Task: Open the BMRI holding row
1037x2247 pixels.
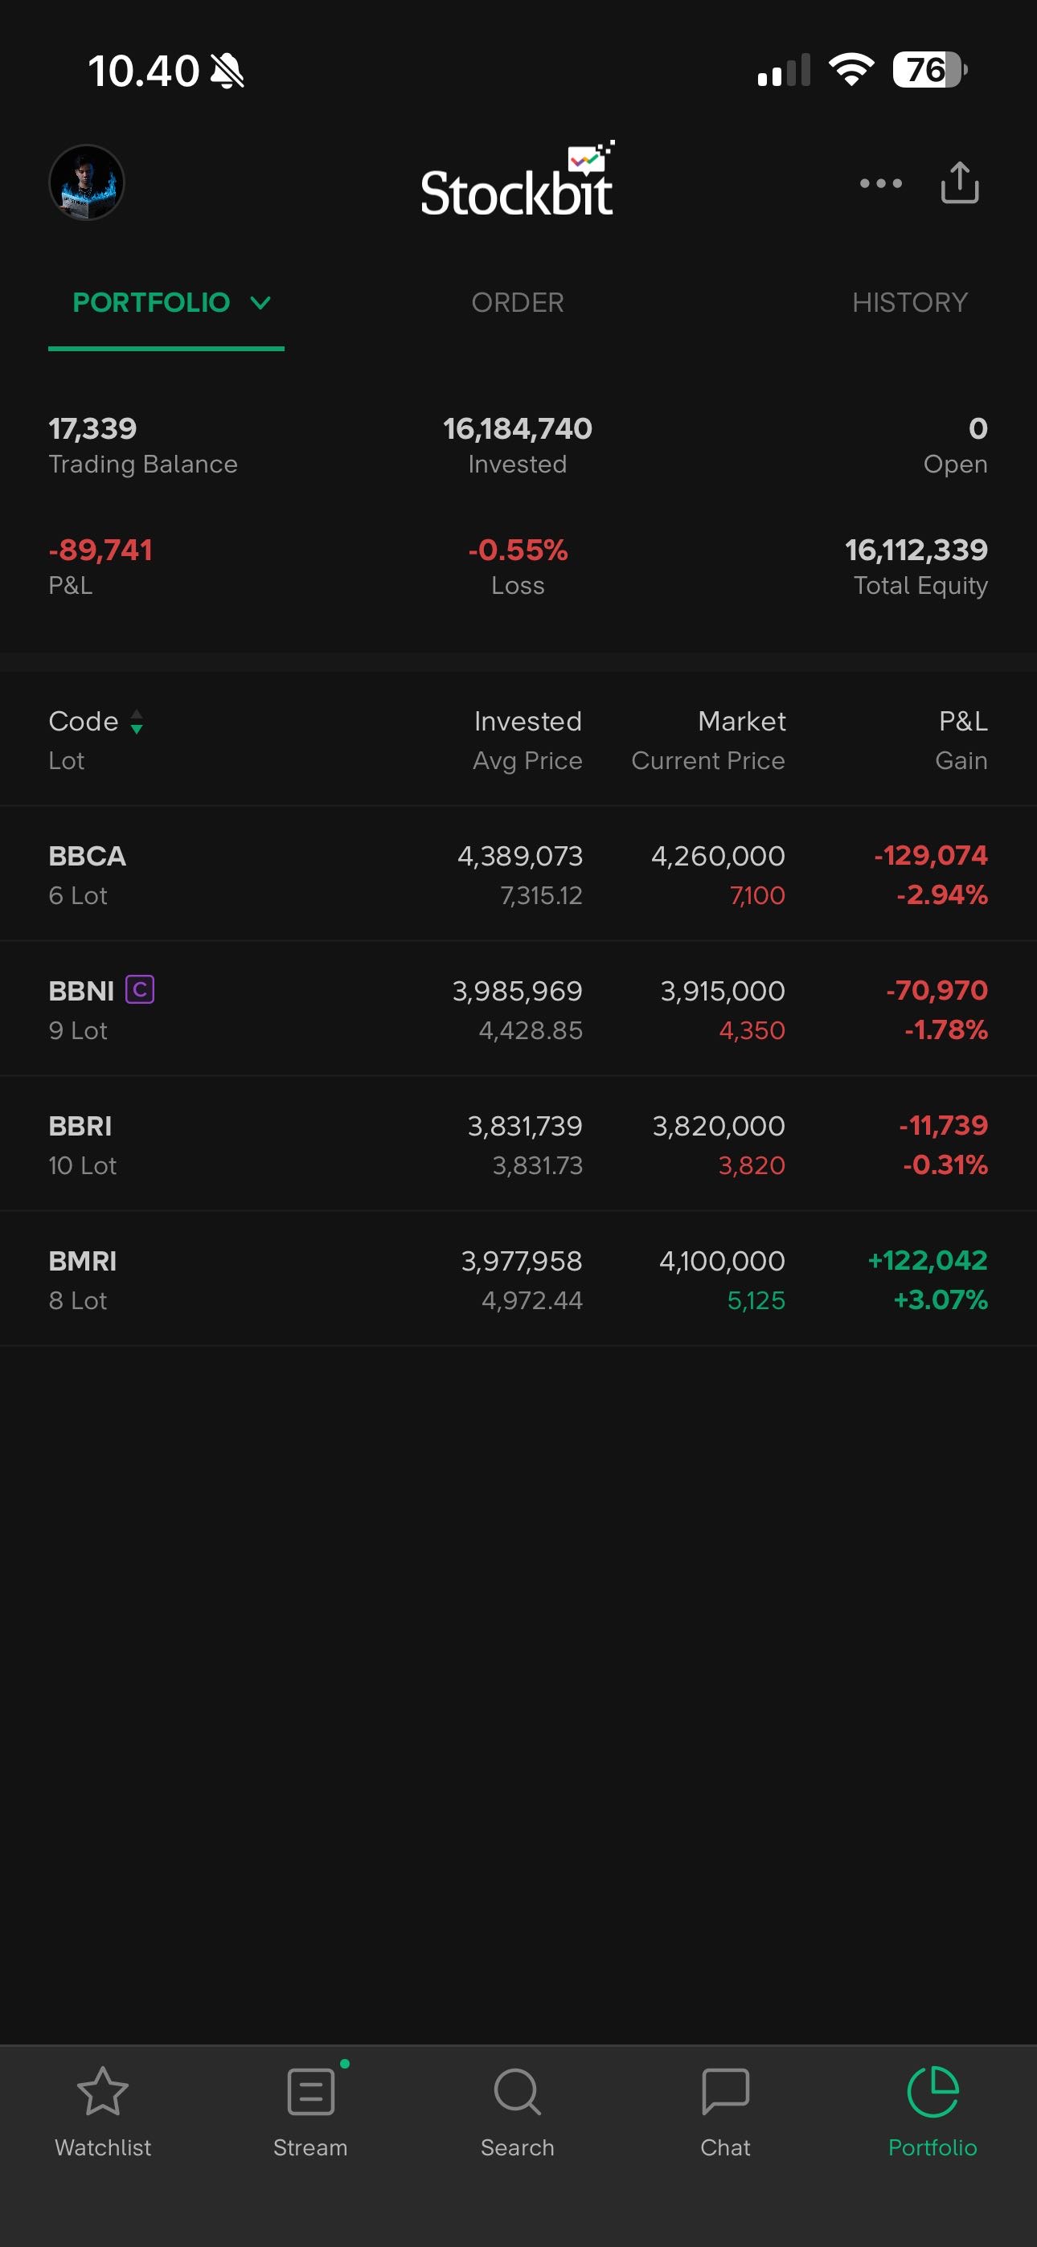Action: (x=518, y=1279)
